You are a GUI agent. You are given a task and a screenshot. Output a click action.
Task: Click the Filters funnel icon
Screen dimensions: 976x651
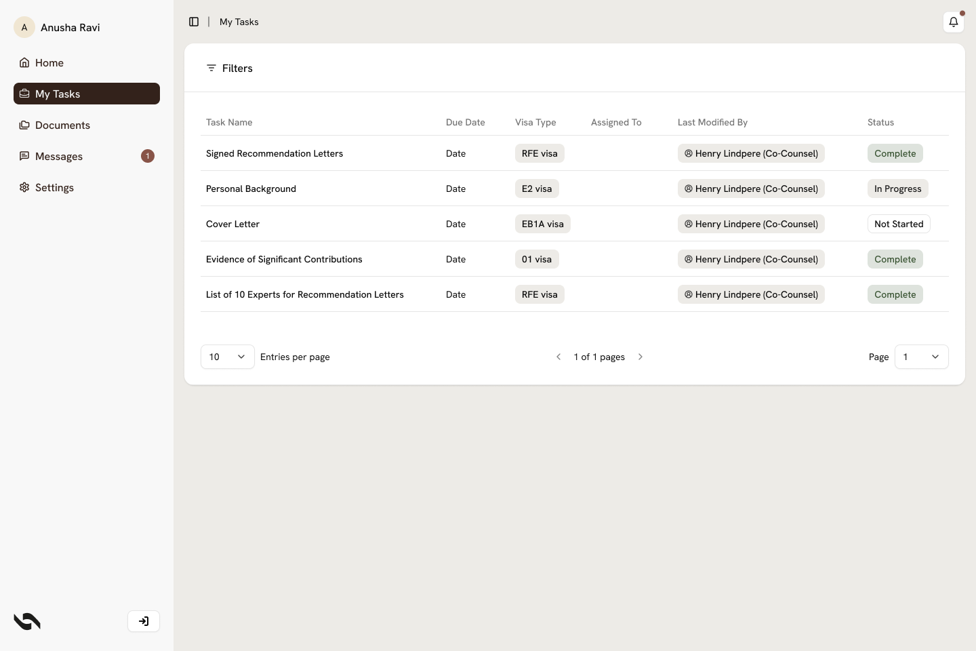click(x=211, y=68)
